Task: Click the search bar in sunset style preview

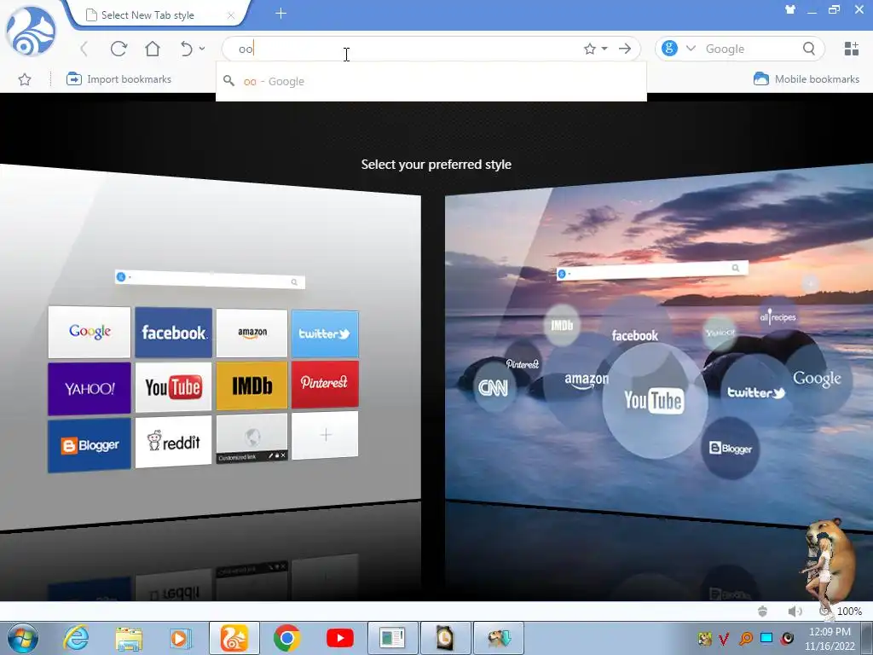Action: click(x=652, y=271)
